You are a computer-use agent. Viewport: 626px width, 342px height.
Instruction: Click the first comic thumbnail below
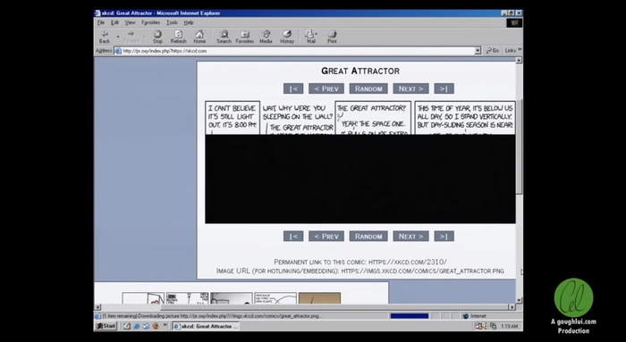(x=143, y=298)
